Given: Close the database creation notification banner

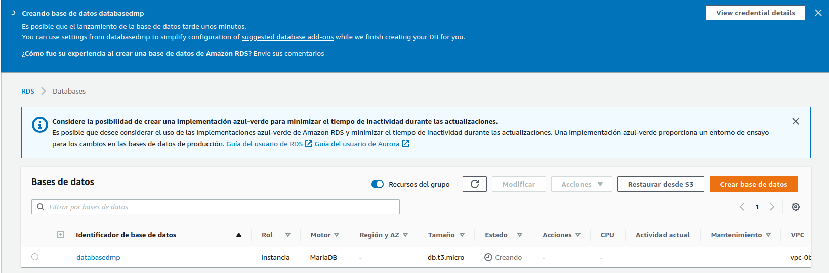Looking at the screenshot, I should [818, 13].
